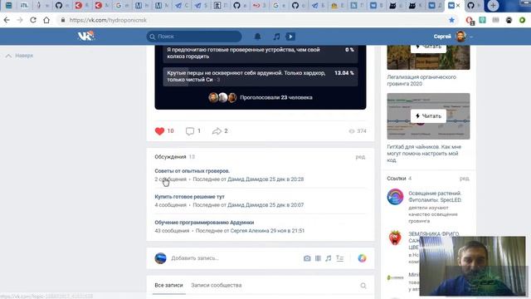Bookmark the page with the star icon

[451, 20]
